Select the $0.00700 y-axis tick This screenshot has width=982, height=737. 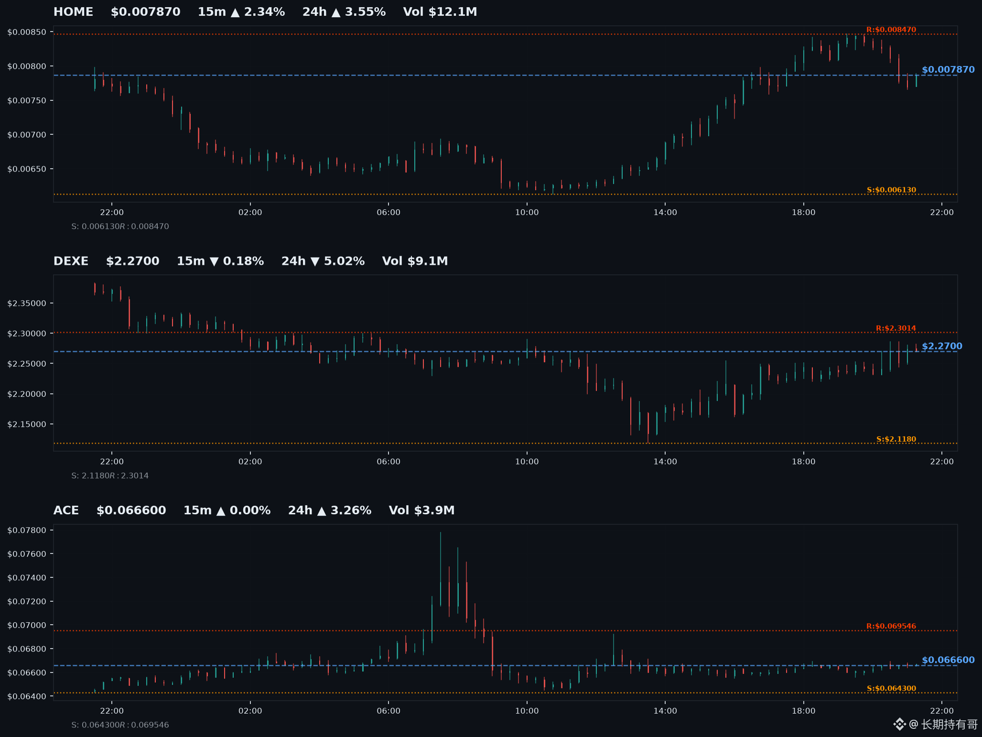pos(27,135)
